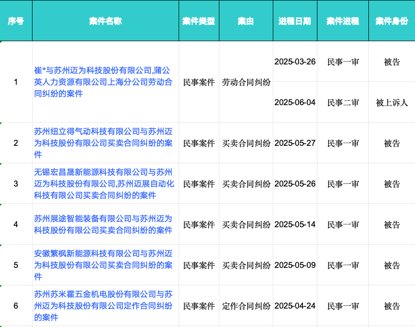Viewport: 415px width, 327px height.
Task: Select the date cell 2025-05-27
Action: pos(295,143)
